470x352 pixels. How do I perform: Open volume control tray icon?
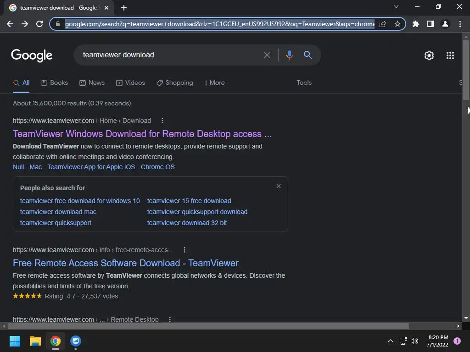coord(414,341)
